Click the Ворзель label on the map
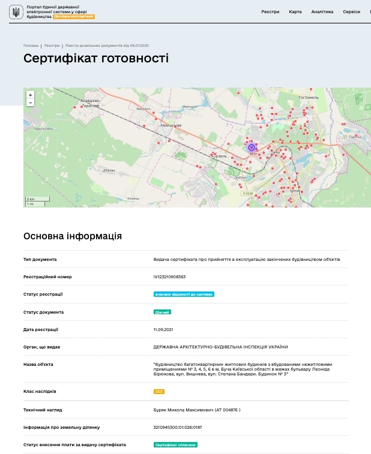Screen dimensions: 371x454 [219, 156]
